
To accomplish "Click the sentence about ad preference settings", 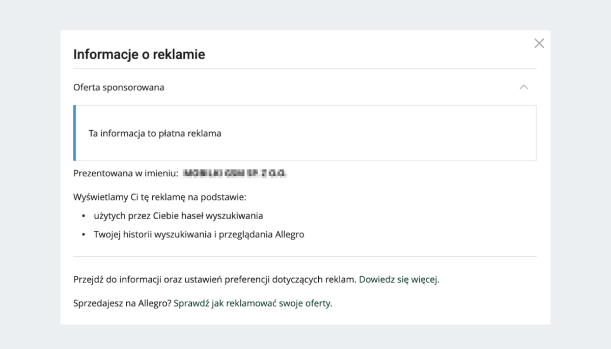I will (214, 279).
